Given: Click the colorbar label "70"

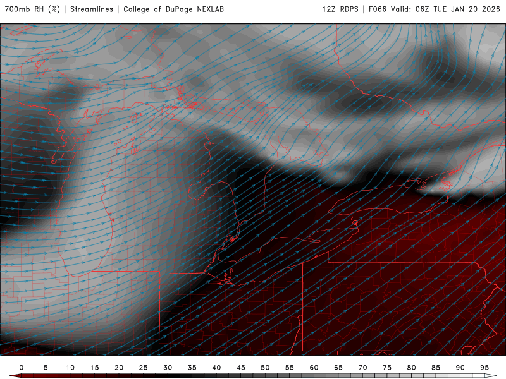Looking at the screenshot, I should [x=362, y=368].
